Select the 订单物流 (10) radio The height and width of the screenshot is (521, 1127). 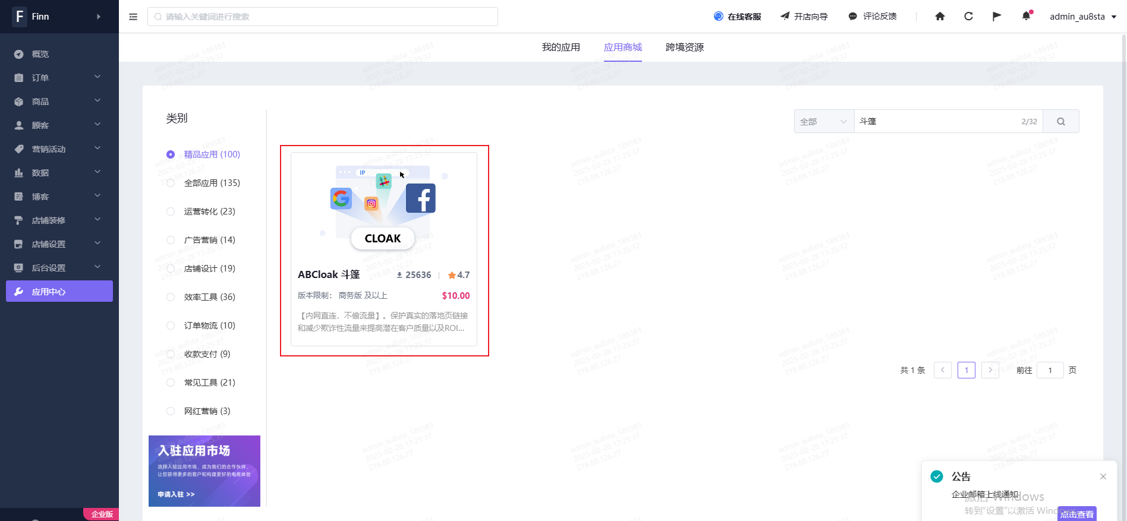(171, 326)
